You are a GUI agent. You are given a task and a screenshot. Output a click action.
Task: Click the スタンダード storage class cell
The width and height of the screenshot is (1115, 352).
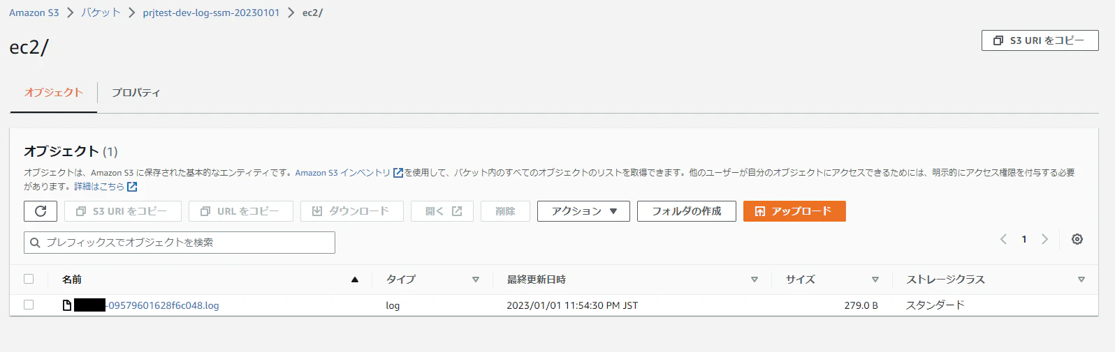(x=935, y=305)
